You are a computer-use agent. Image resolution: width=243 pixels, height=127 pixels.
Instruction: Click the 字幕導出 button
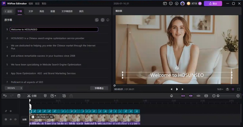point(99,88)
